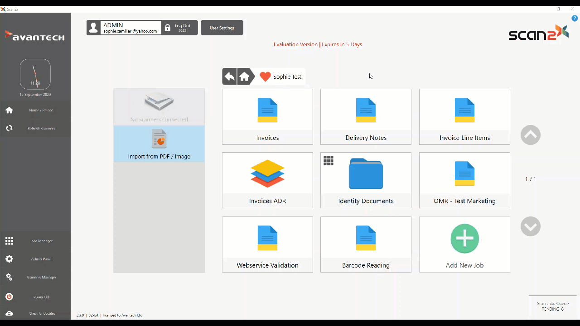Image resolution: width=580 pixels, height=326 pixels.
Task: Click the Power Off sidebar icon
Action: coord(10,297)
